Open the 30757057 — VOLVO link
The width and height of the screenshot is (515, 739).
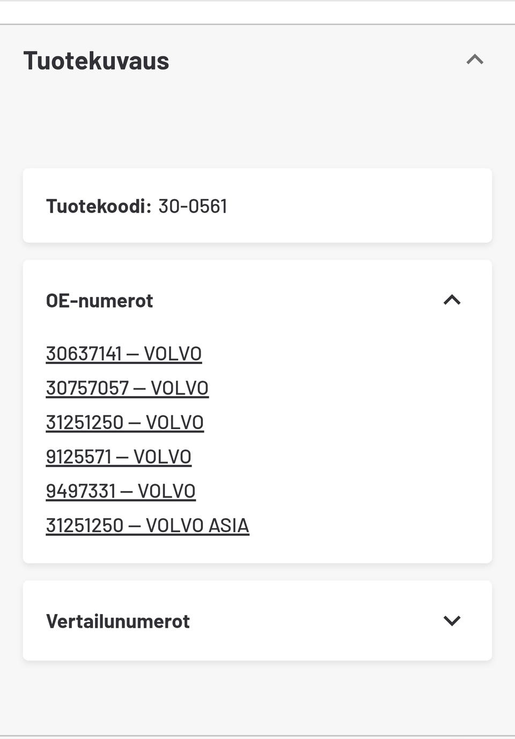pyautogui.click(x=127, y=388)
